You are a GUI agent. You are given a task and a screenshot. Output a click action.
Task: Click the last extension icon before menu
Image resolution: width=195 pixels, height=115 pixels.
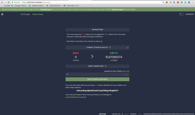[189, 2]
